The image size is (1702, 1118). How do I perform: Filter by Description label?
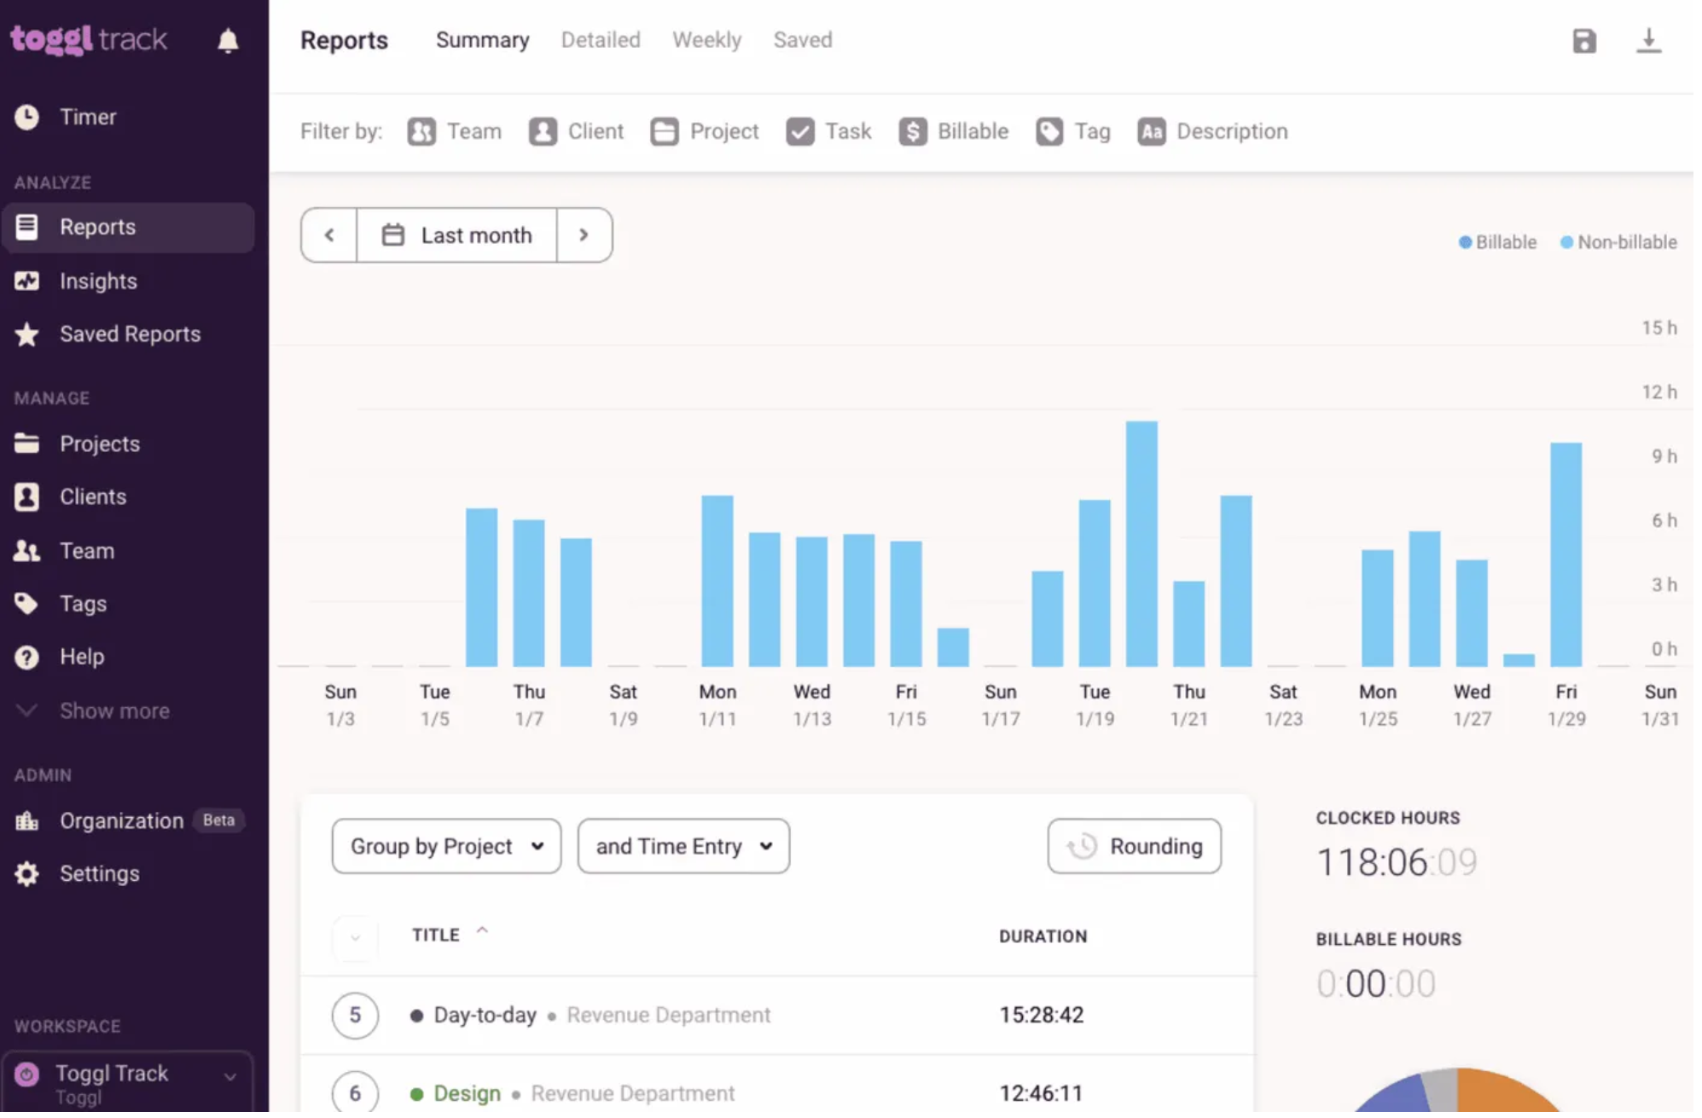tap(1232, 131)
